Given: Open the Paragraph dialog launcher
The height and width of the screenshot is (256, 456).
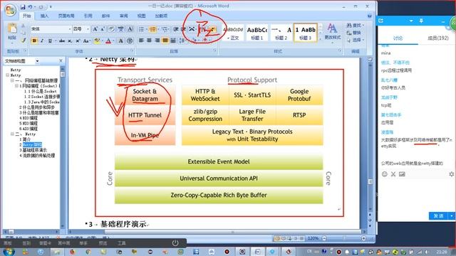Looking at the screenshot, I should (215, 50).
